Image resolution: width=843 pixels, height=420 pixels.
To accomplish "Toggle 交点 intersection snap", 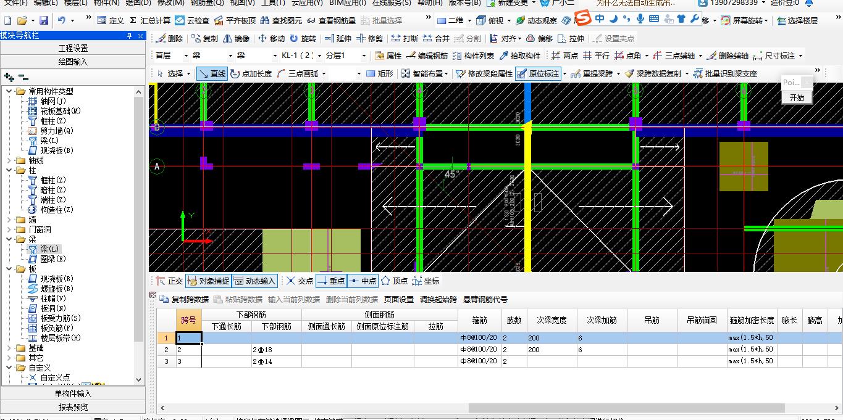I will [x=300, y=281].
